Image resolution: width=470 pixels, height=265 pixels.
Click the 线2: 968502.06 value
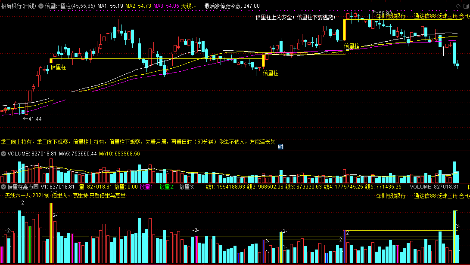[265, 187]
